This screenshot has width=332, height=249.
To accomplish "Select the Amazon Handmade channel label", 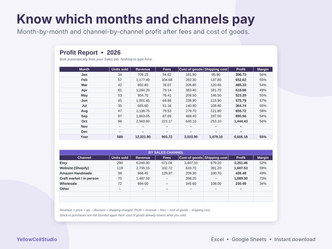I will (x=76, y=173).
